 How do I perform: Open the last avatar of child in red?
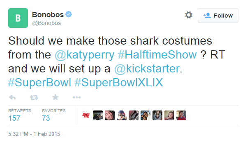coord(181,115)
